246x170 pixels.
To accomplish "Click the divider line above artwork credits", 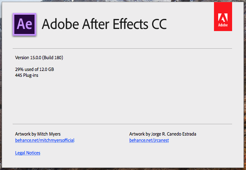I will click(x=123, y=124).
